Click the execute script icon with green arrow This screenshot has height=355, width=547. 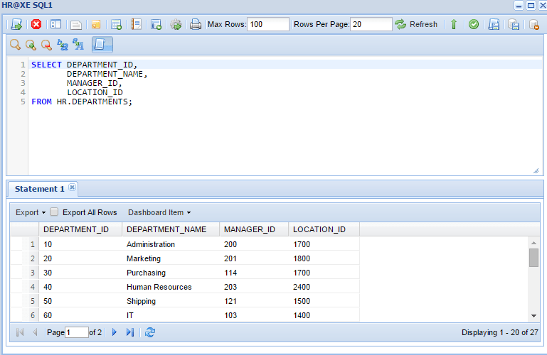tap(16, 24)
